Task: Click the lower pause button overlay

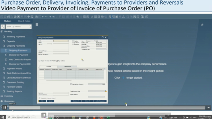Action: point(44,115)
